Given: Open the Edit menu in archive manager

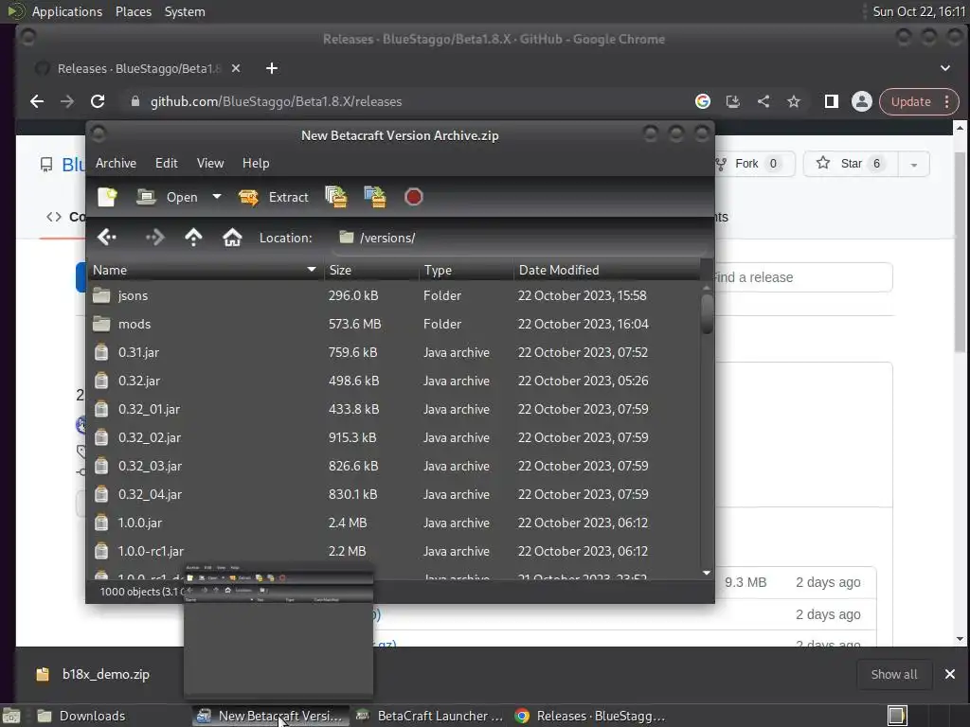Looking at the screenshot, I should pos(167,163).
